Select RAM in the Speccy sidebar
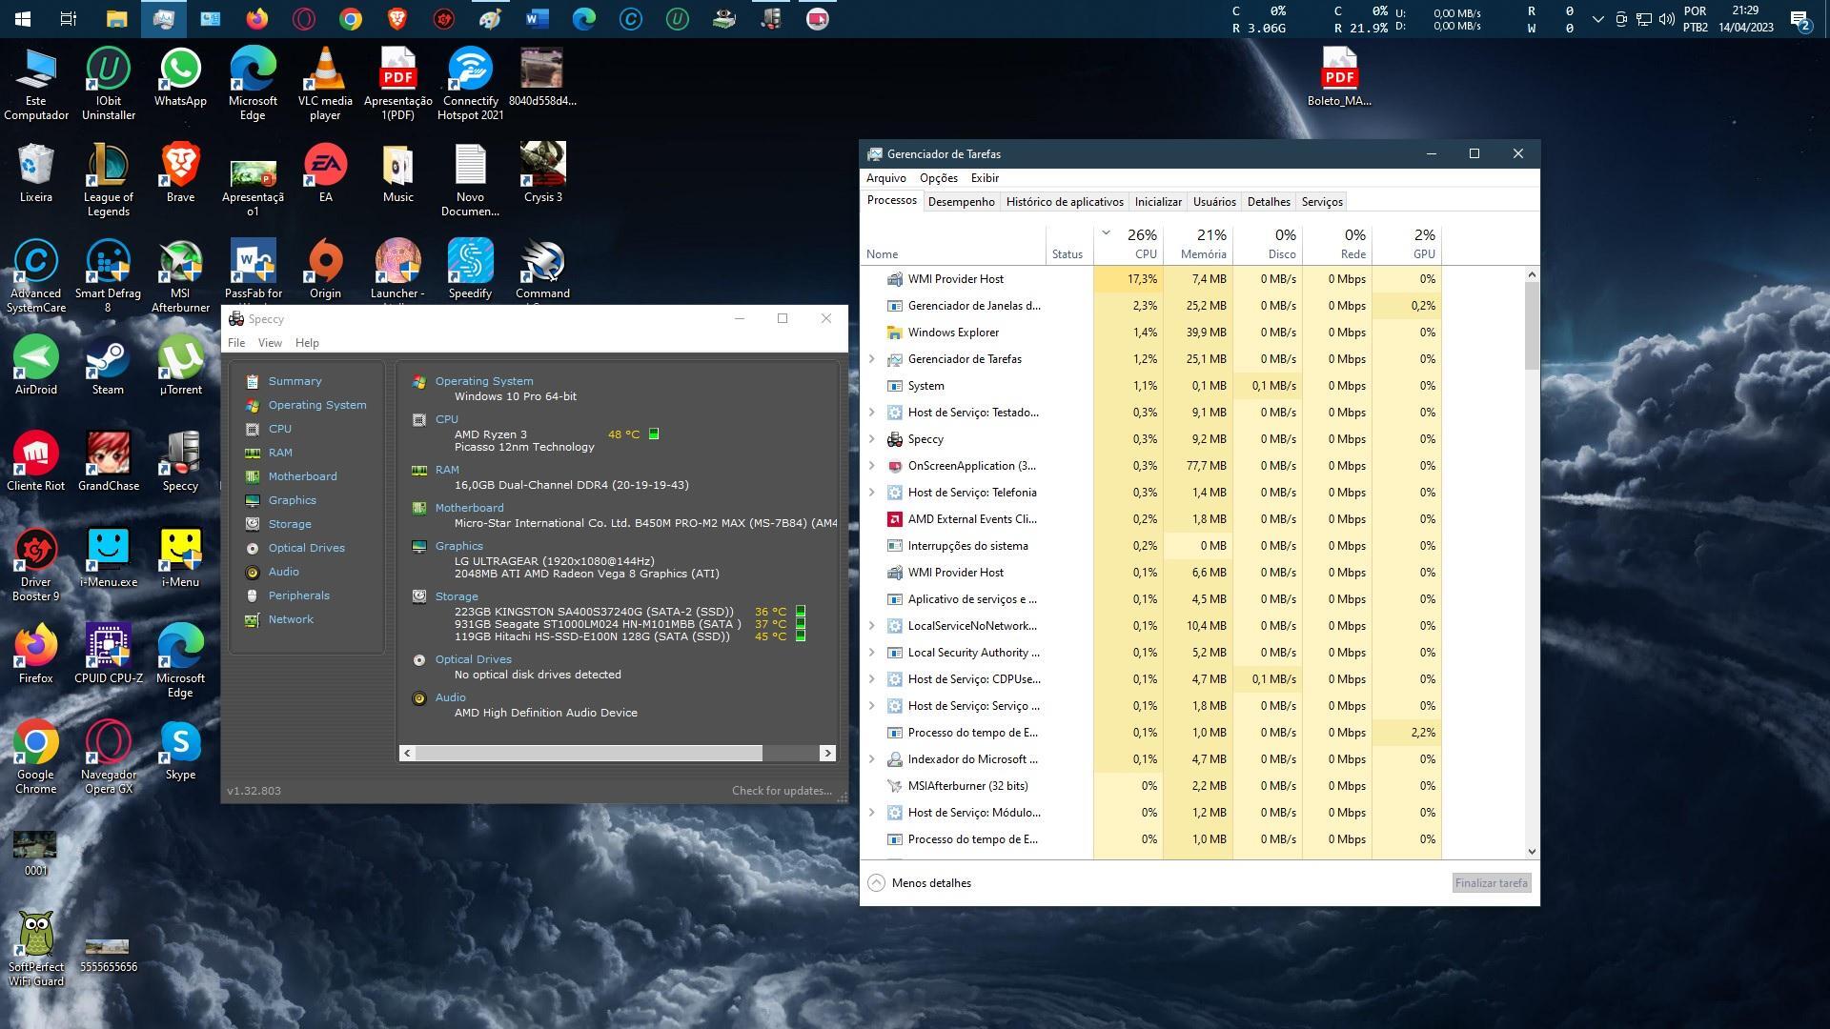Viewport: 1830px width, 1029px height. (x=280, y=453)
